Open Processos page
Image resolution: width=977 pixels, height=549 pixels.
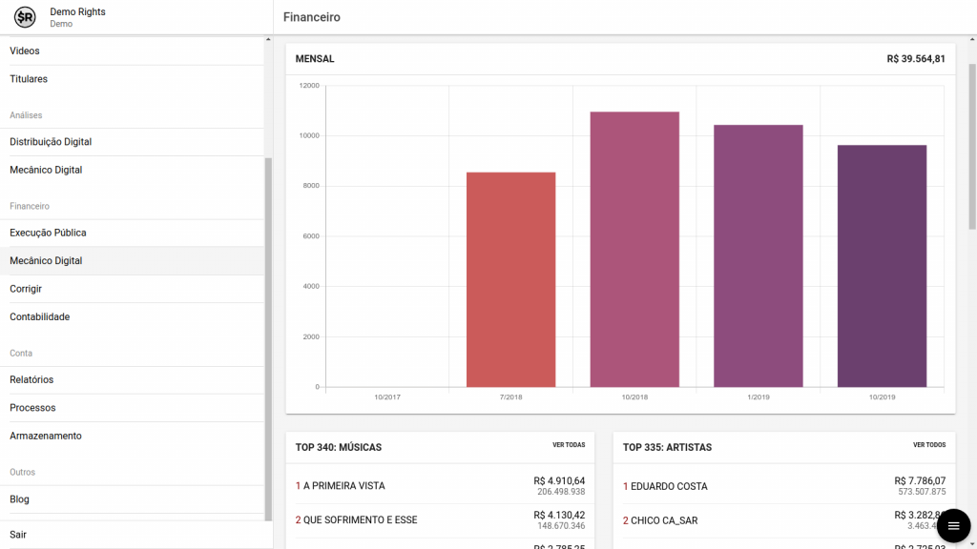click(32, 408)
